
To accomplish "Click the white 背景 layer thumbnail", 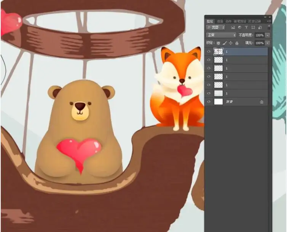I will (218, 102).
